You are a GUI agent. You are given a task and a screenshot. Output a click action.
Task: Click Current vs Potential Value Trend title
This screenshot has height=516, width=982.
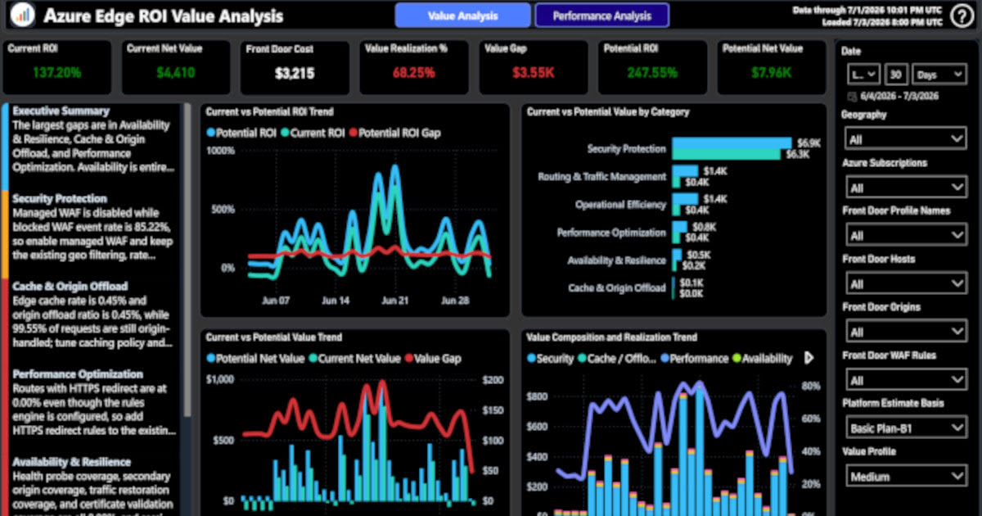point(273,337)
